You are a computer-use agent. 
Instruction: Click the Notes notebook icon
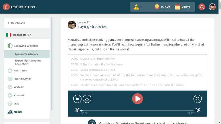tap(10, 112)
